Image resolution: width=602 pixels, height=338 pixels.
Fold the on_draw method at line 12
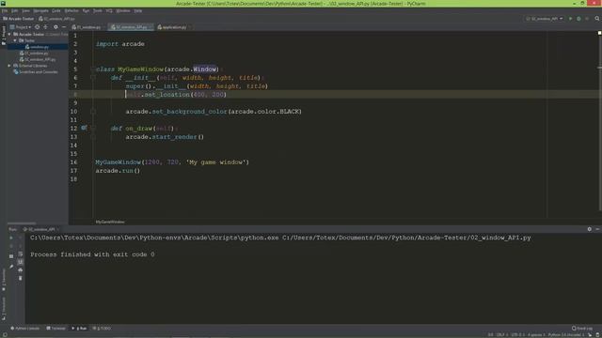click(x=93, y=129)
